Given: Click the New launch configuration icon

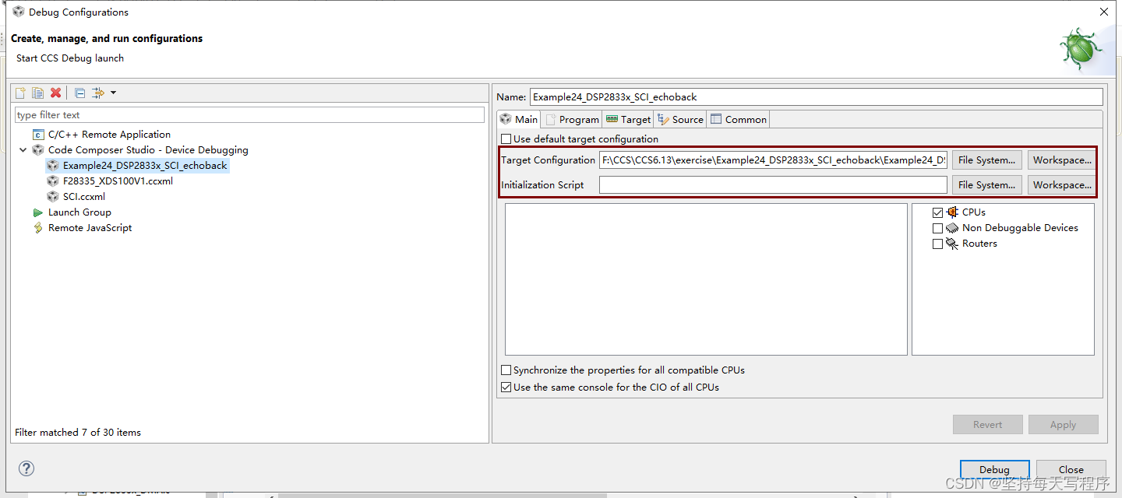Looking at the screenshot, I should [x=21, y=93].
